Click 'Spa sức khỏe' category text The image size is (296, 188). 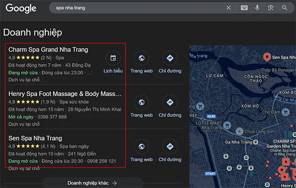tap(74, 102)
